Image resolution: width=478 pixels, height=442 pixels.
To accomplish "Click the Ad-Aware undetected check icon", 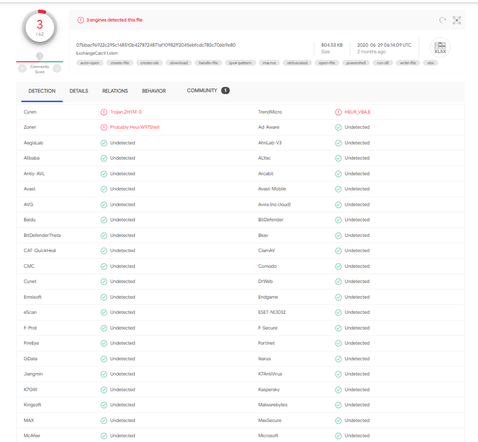I will pos(338,127).
